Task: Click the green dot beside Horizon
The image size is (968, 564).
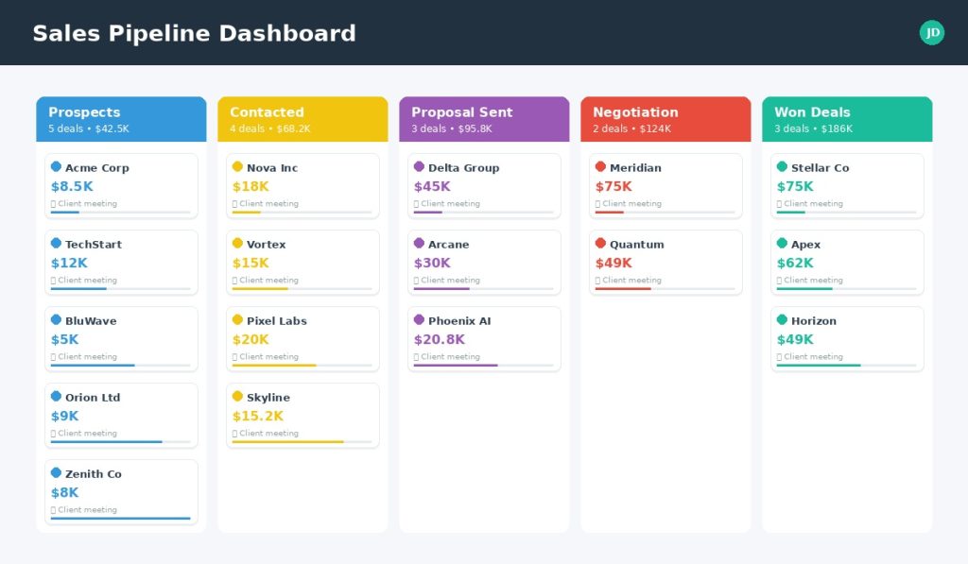Action: (x=782, y=319)
